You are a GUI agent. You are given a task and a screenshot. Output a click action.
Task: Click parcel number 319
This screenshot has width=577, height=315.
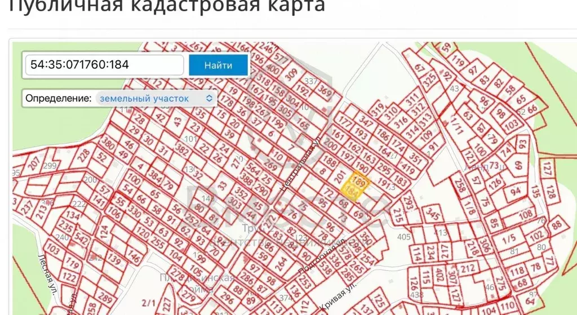[x=378, y=109]
